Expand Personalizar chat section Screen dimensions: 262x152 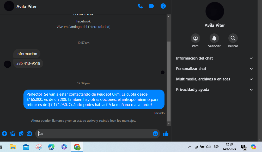[x=215, y=69]
